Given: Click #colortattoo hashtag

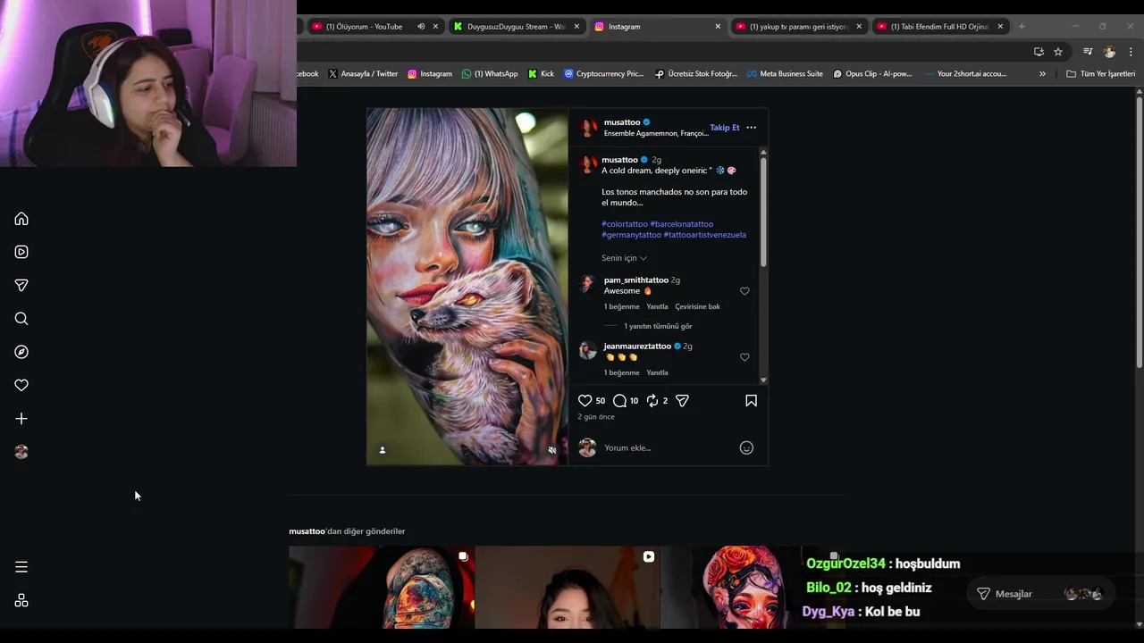Looking at the screenshot, I should tap(625, 224).
